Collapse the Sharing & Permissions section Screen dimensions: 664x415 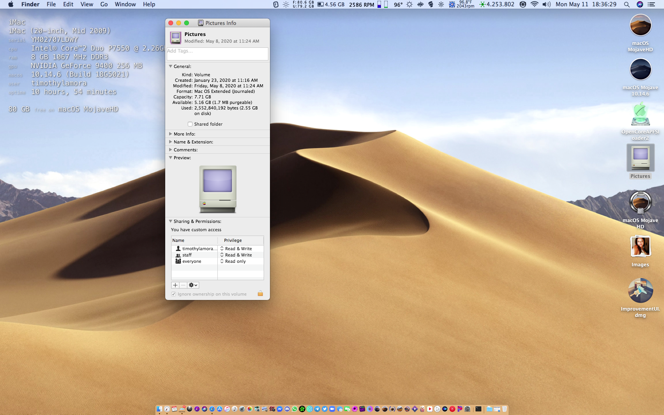click(x=170, y=221)
